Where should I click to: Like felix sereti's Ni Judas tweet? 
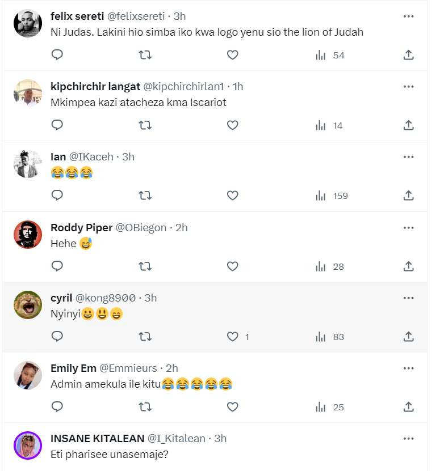[x=232, y=55]
